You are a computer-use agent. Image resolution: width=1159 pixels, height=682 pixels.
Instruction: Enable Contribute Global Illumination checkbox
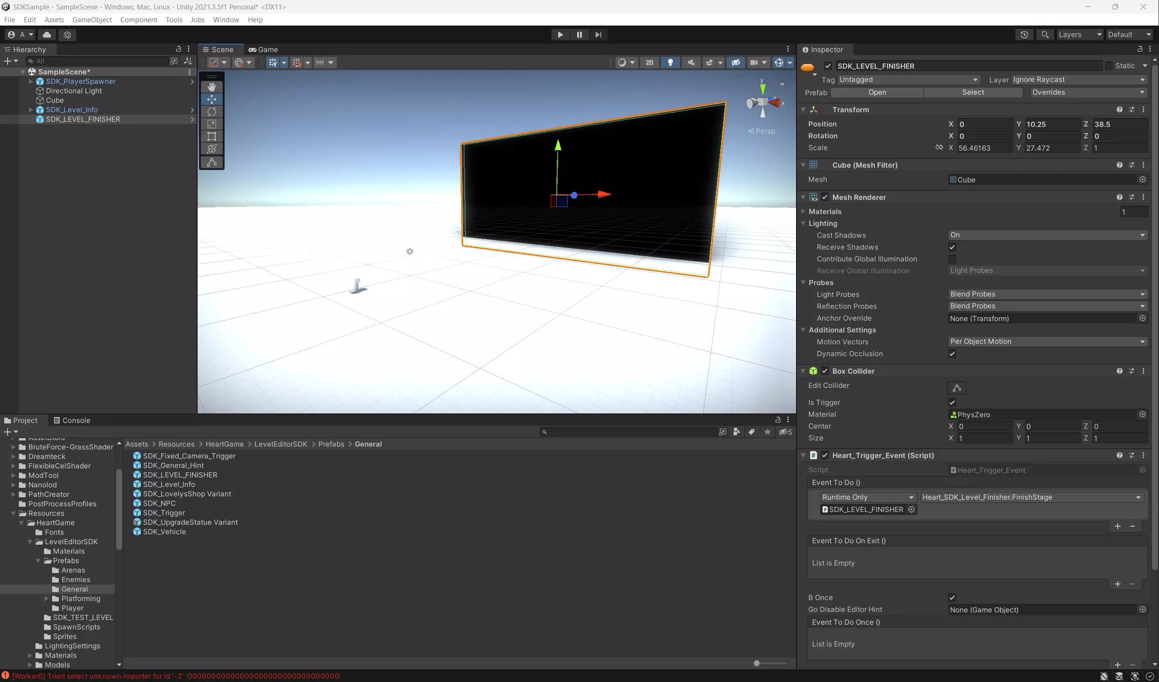[952, 259]
